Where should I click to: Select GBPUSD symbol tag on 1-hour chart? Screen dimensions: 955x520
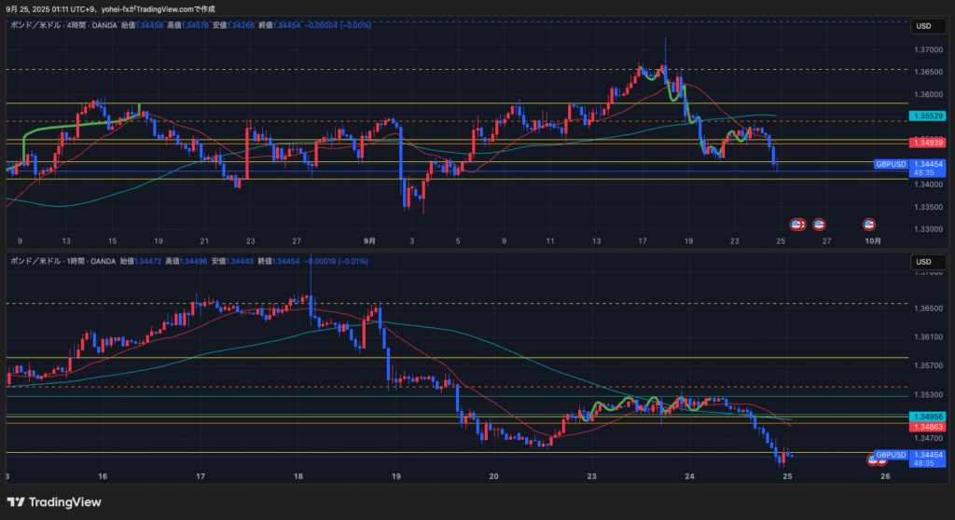[x=891, y=455]
